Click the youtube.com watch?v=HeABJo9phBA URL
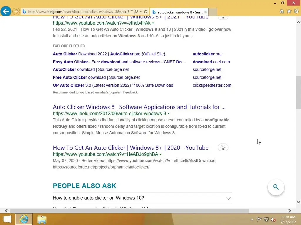This screenshot has width=301, height=225. click(x=106, y=154)
